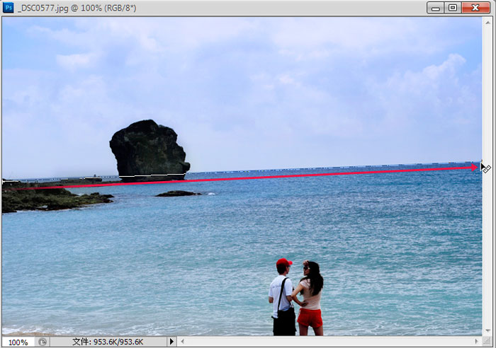Click the vertical scrollbar up arrow

pos(487,23)
